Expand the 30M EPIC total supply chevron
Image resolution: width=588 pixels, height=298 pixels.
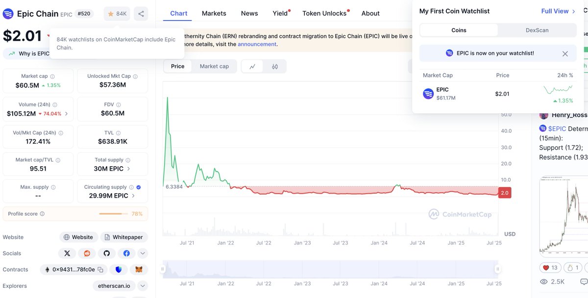129,169
